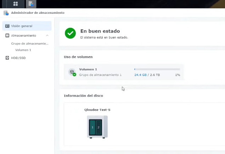Click the 24.4 GB used value
This screenshot has height=154, width=225.
[140, 75]
